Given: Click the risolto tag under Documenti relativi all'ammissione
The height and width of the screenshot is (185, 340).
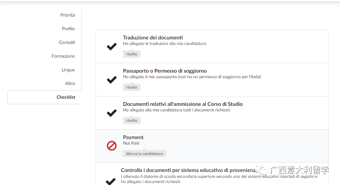Looking at the screenshot, I should pyautogui.click(x=132, y=121).
